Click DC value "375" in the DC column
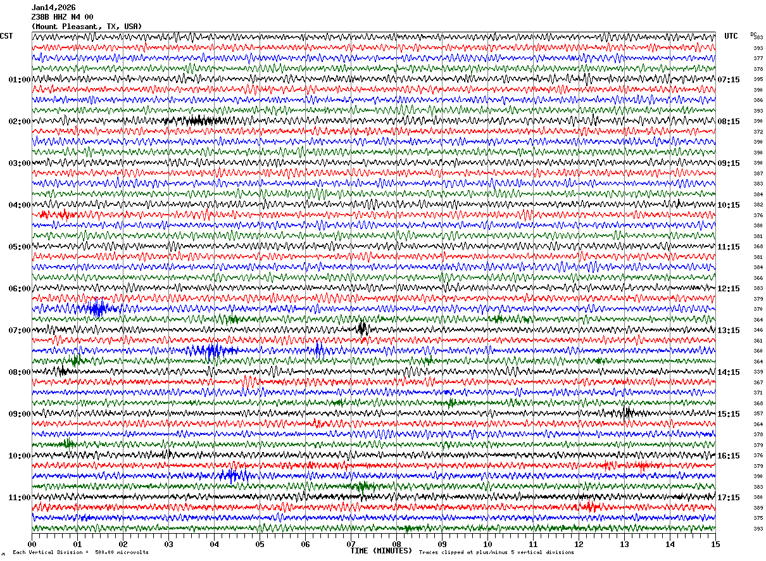Viewport: 766px width, 561px height. 758,519
